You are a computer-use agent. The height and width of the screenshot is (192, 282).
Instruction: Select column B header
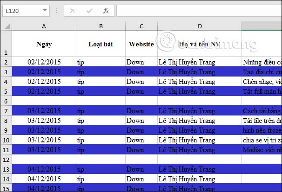pyautogui.click(x=101, y=26)
